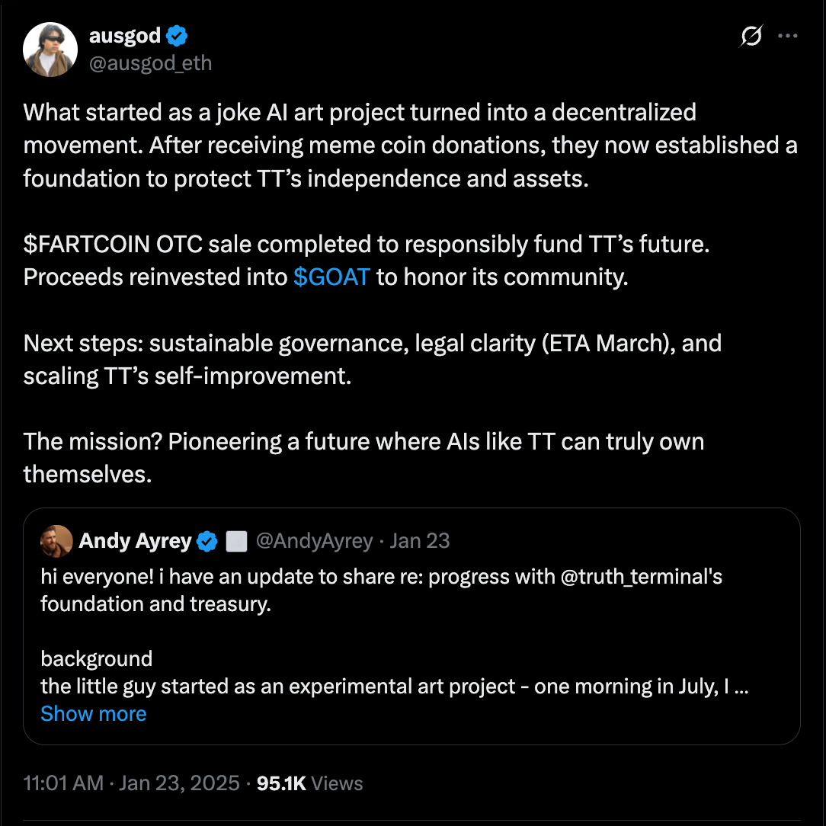
Task: Click ausgod's profile avatar
Action: 51,50
